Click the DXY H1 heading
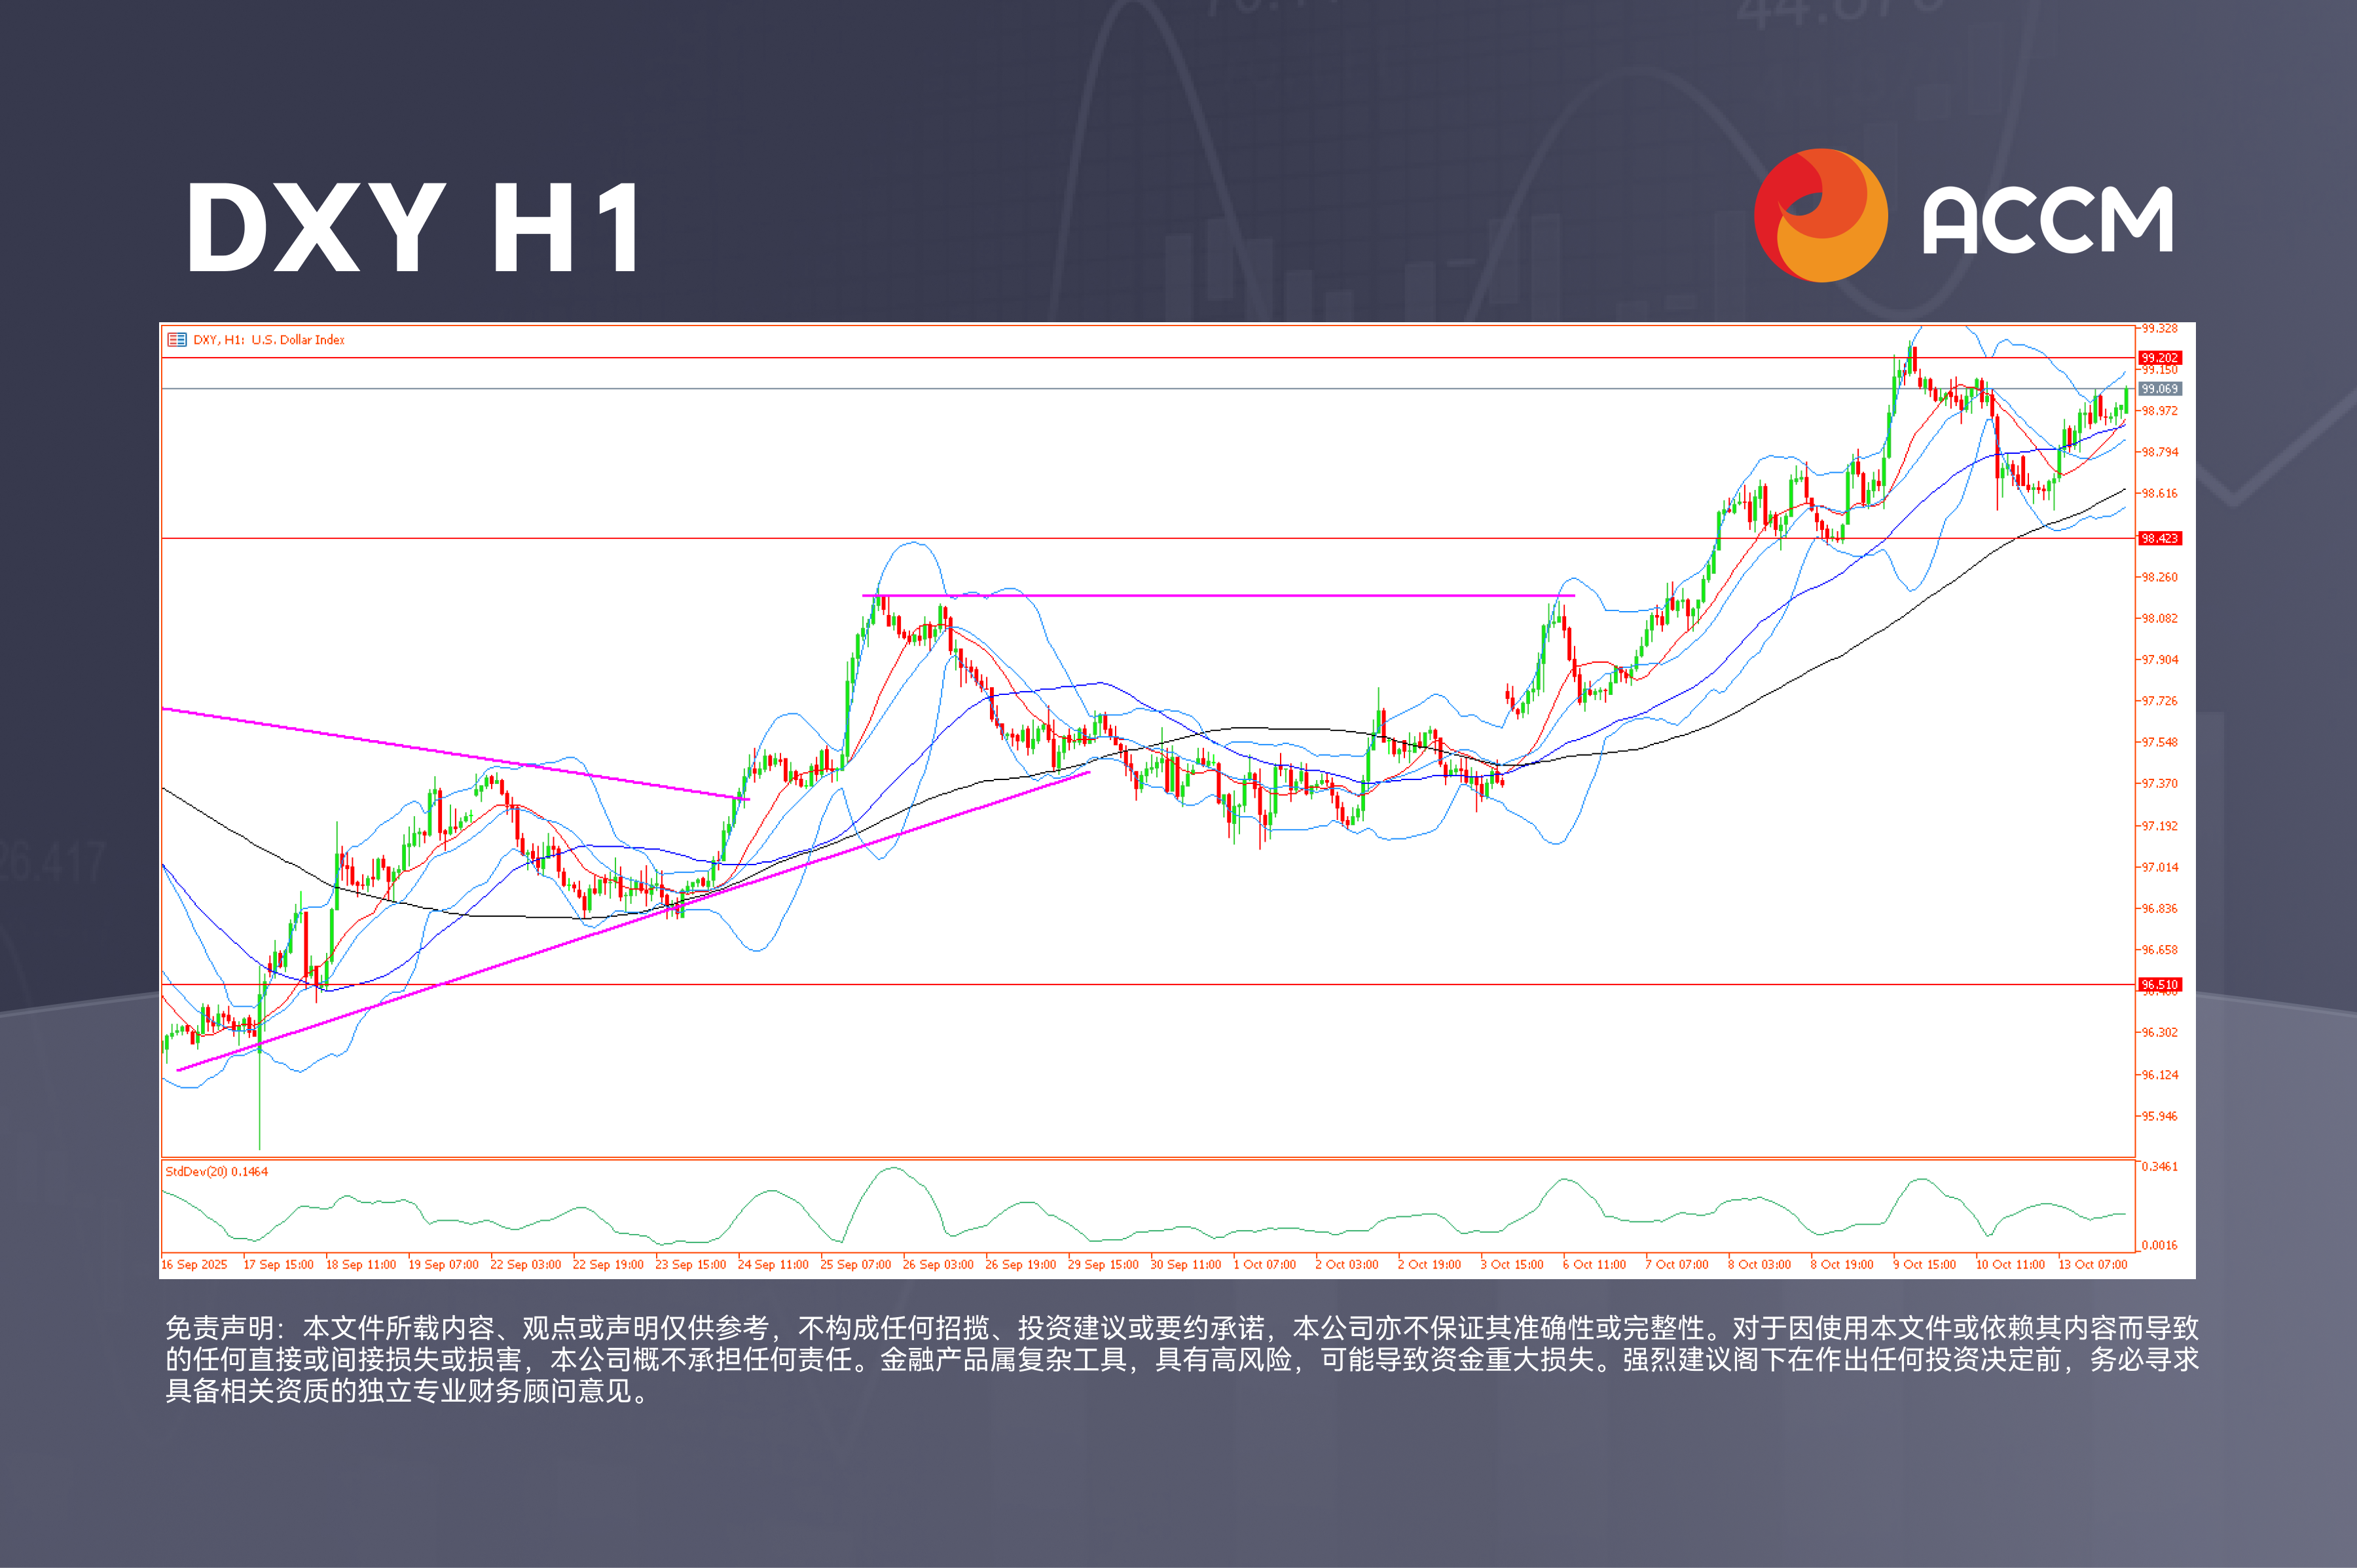2357x1568 pixels. 414,228
